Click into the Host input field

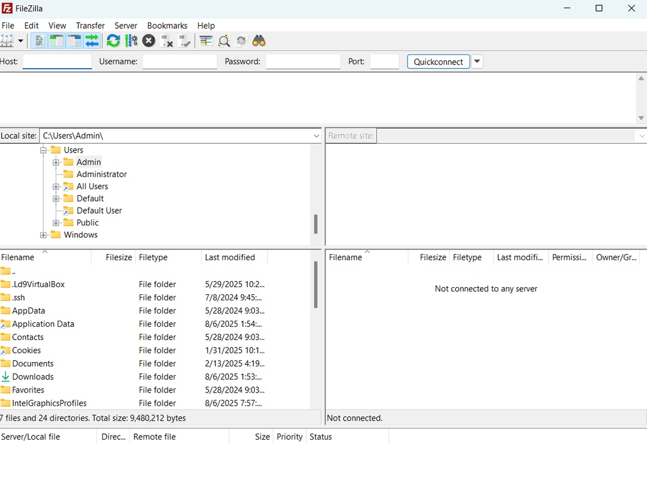click(x=57, y=62)
